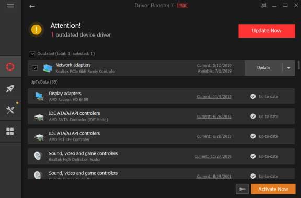This screenshot has width=301, height=198.
Task: Open the Current: 8/24/2001 driver details
Action: [x=214, y=176]
